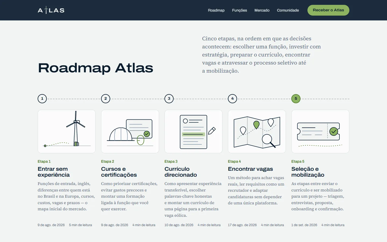Click the green checkmark on the ticket
The image size is (387, 242).
point(334,131)
